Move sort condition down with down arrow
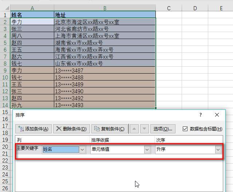The height and width of the screenshot is (192, 233). pyautogui.click(x=144, y=129)
